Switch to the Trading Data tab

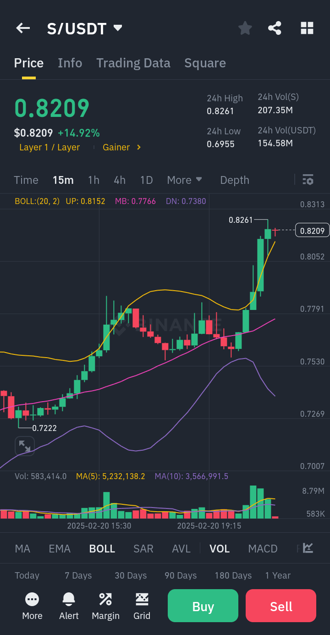coord(133,63)
